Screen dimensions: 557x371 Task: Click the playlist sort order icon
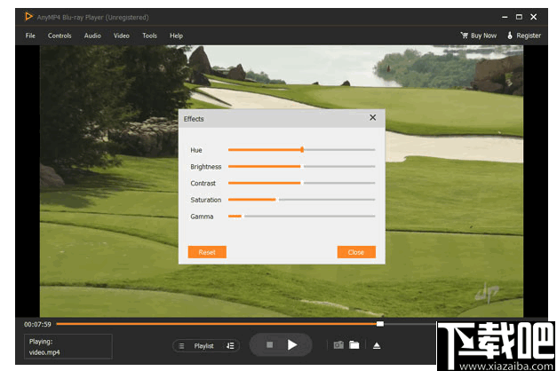coord(230,346)
